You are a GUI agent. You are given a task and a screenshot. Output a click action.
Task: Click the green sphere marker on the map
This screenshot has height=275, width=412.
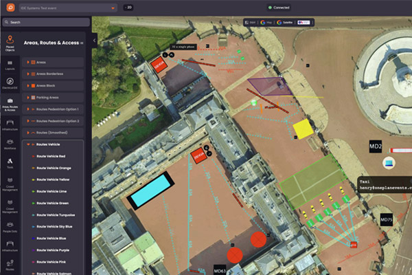[253, 102]
